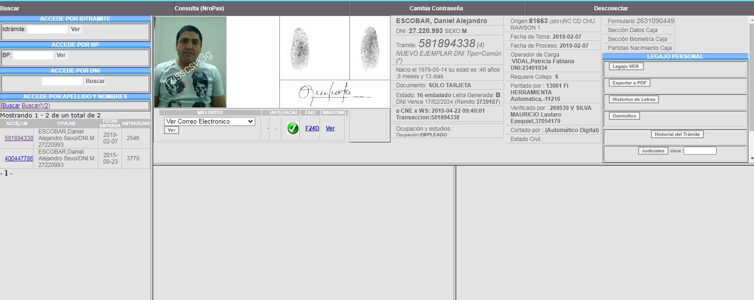Click the Historial del Trámite button
Image resolution: width=754 pixels, height=300 pixels.
[677, 134]
